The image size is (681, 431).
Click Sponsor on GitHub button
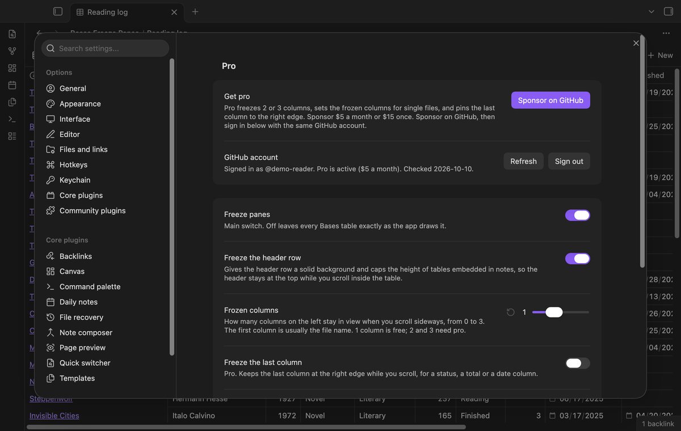click(550, 100)
